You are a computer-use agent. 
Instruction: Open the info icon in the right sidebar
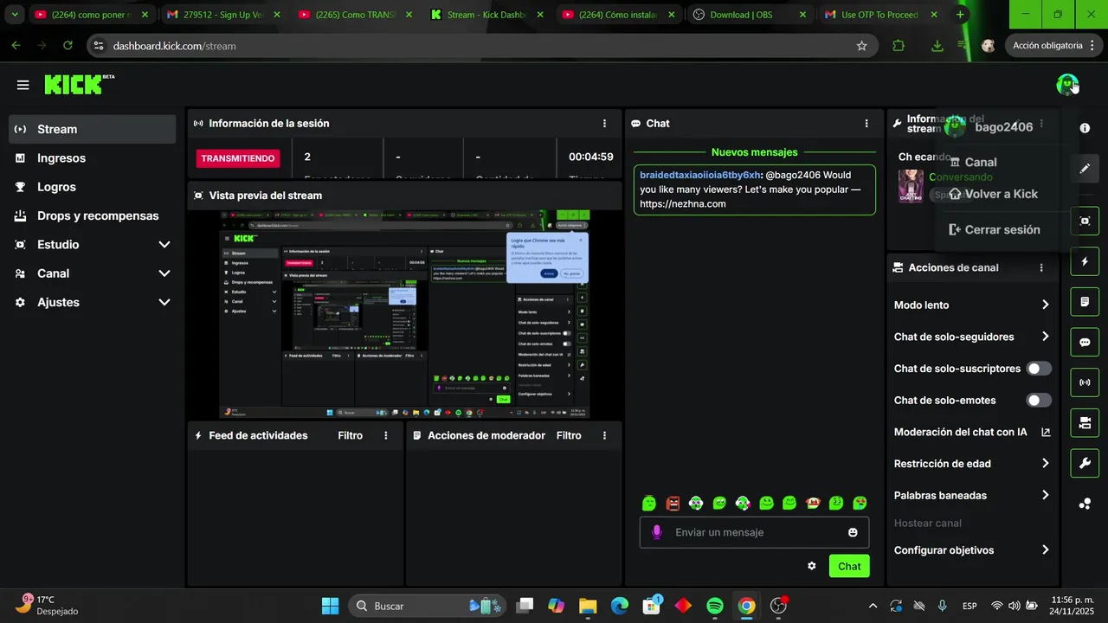point(1085,128)
